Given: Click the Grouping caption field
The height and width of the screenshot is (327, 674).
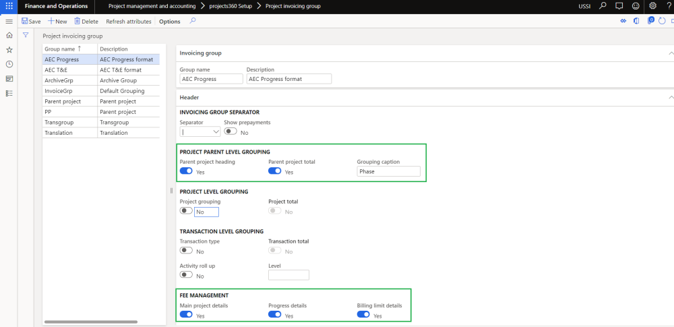Looking at the screenshot, I should (x=388, y=172).
